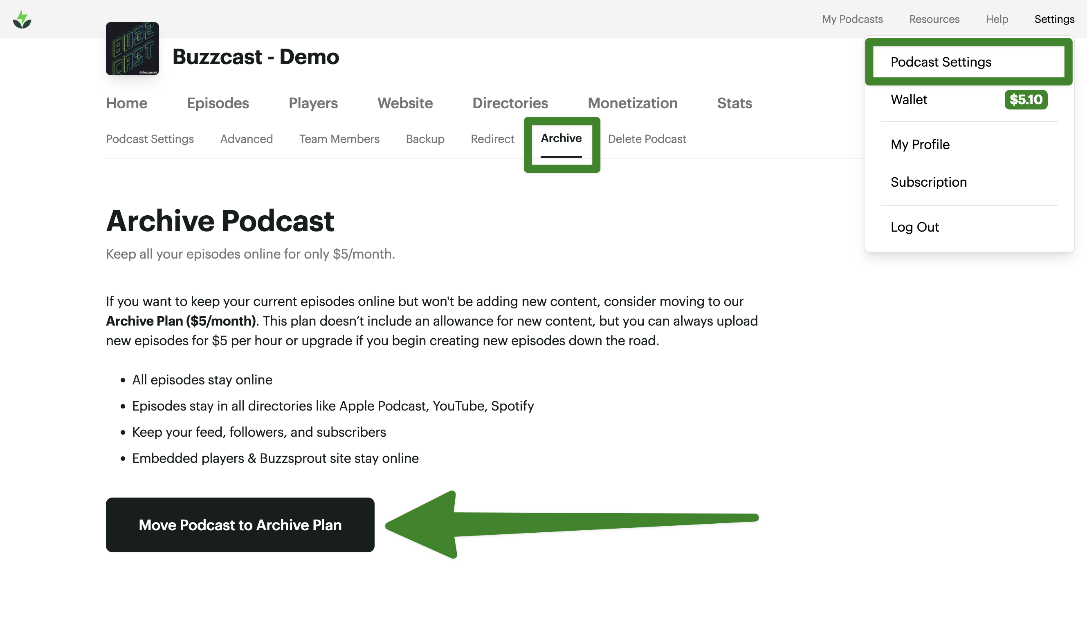The image size is (1087, 643).
Task: Switch to the Archive tab
Action: point(561,138)
